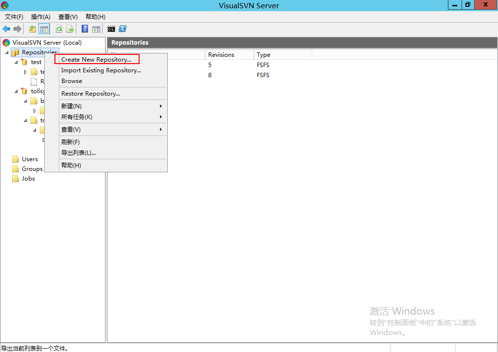This screenshot has width=498, height=352.
Task: Restore down the VisualSVN Server window
Action: pyautogui.click(x=468, y=5)
